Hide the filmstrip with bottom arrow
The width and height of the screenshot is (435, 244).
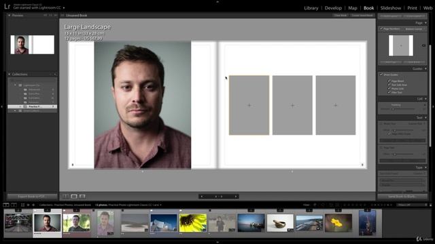click(x=217, y=243)
